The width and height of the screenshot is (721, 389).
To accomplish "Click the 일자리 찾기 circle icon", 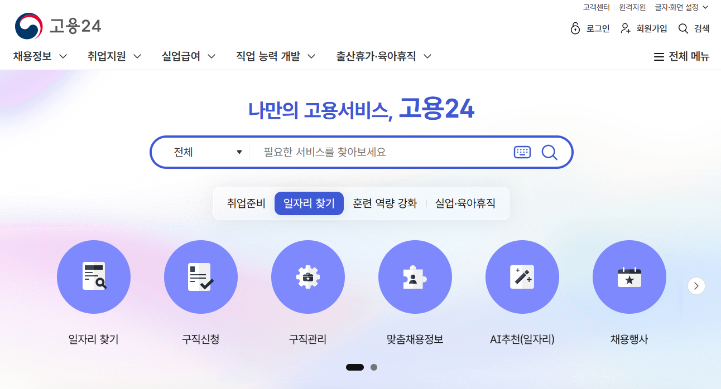I will [x=94, y=277].
